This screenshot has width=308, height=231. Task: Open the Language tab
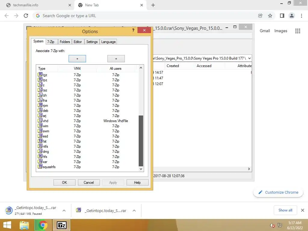pos(108,42)
